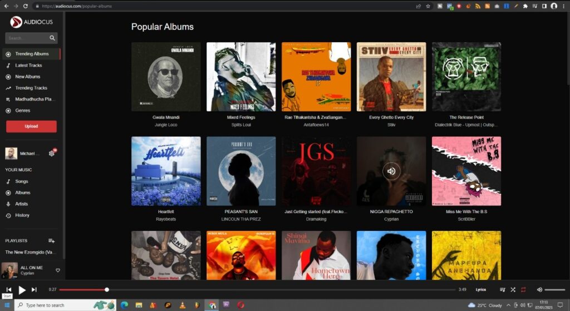
Task: Open Artists under Your Music
Action: (x=22, y=204)
